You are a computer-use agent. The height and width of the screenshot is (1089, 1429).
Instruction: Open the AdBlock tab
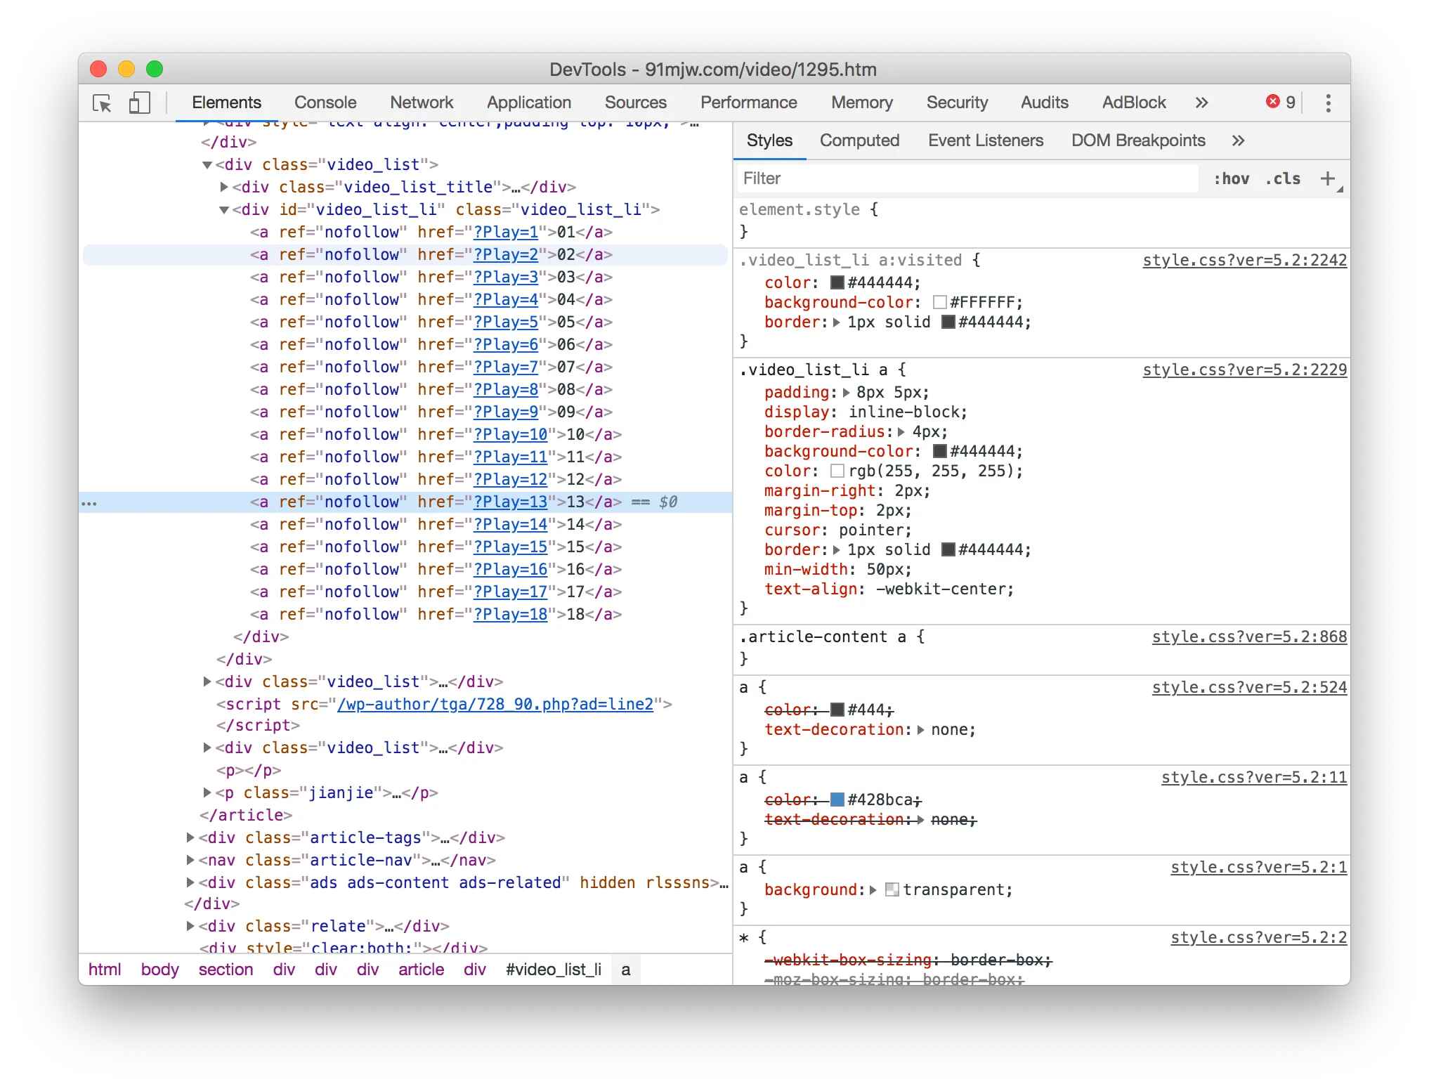click(1134, 103)
